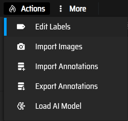
Task: Click the flame icon on Actions button
Action: [x=12, y=9]
